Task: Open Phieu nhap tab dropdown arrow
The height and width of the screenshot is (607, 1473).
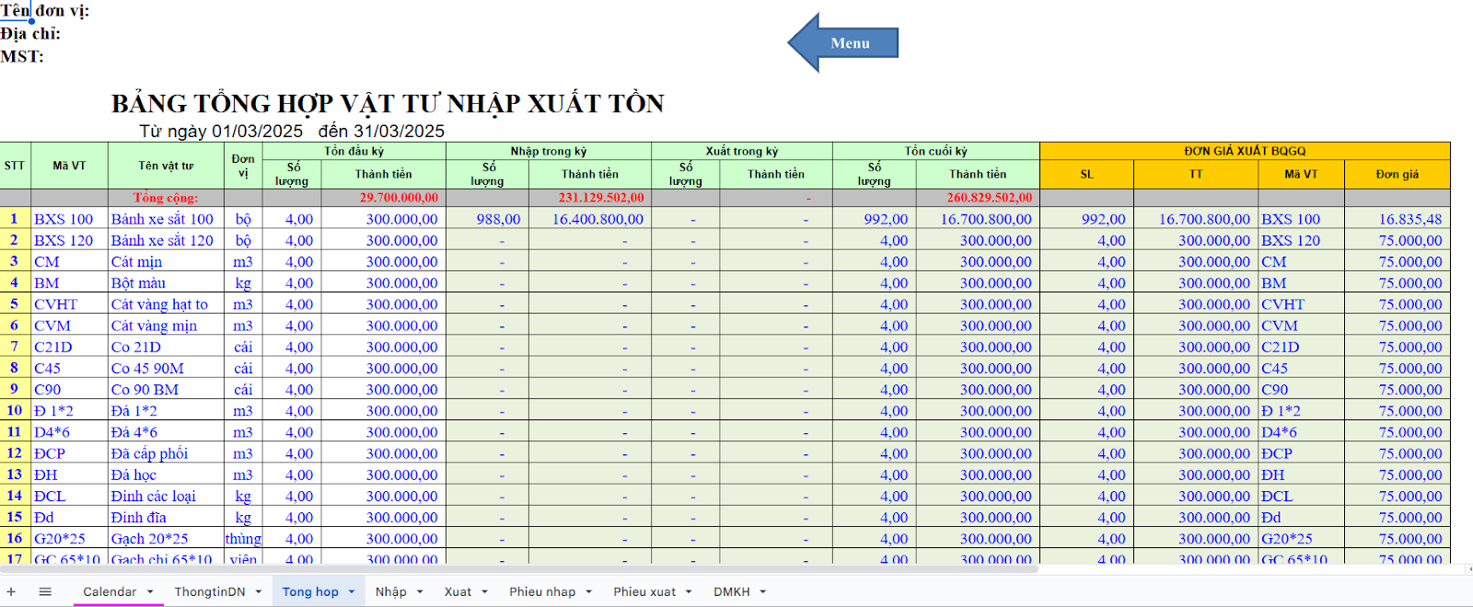Action: pyautogui.click(x=588, y=591)
